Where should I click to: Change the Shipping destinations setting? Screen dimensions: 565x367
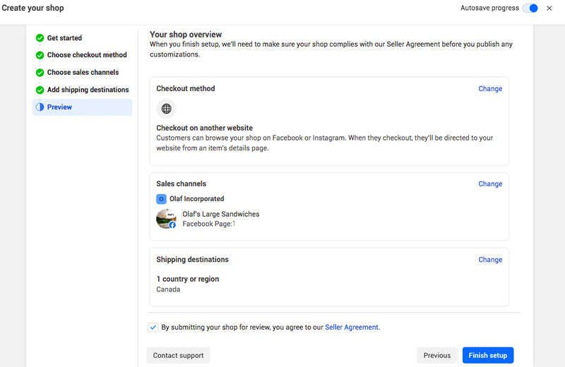[490, 260]
